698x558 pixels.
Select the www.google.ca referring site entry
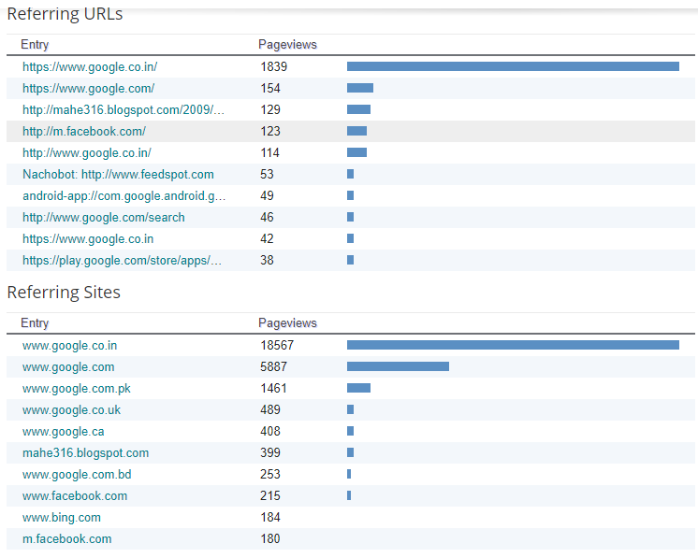tap(64, 431)
